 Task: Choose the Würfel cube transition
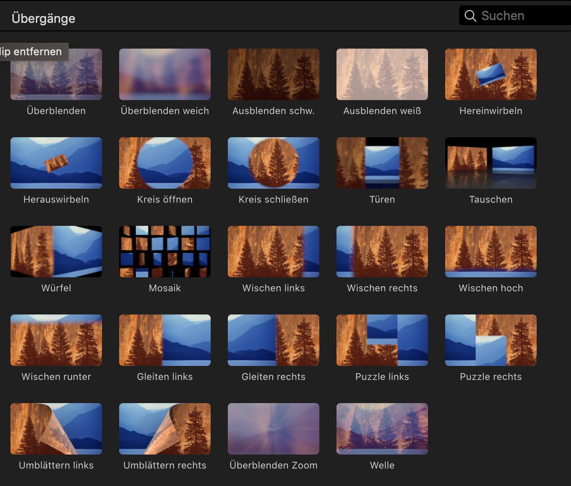point(56,252)
